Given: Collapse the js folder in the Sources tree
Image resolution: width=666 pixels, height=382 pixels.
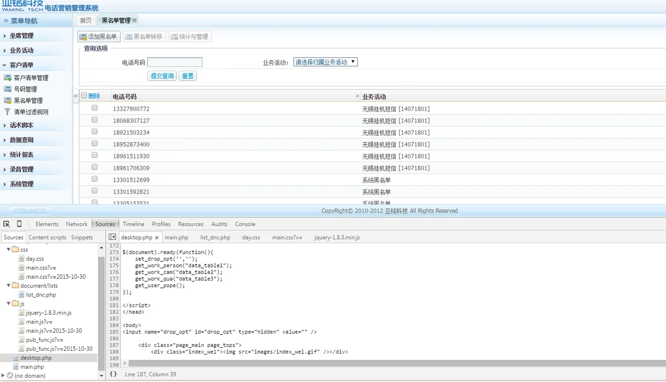Looking at the screenshot, I should click(9, 304).
